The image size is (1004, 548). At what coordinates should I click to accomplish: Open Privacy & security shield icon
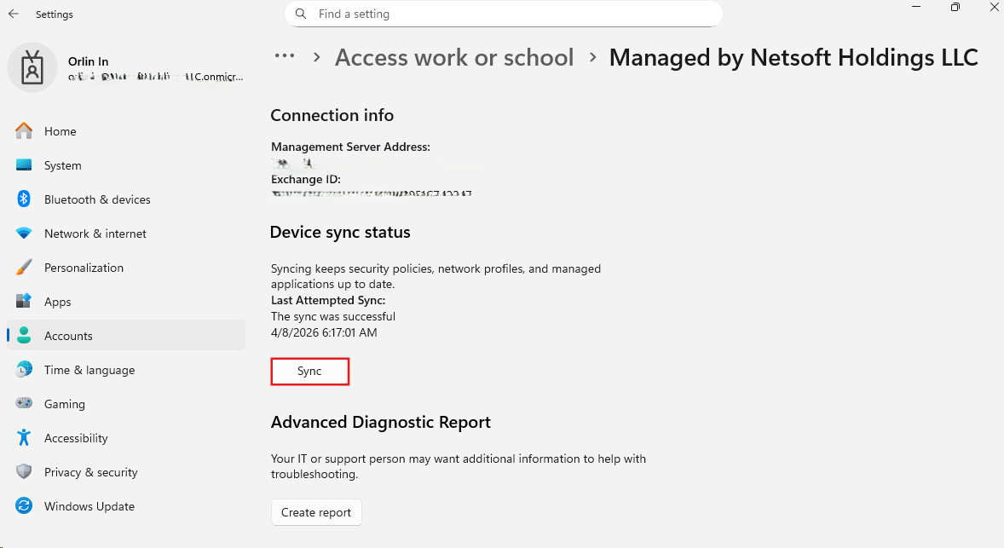pyautogui.click(x=24, y=472)
